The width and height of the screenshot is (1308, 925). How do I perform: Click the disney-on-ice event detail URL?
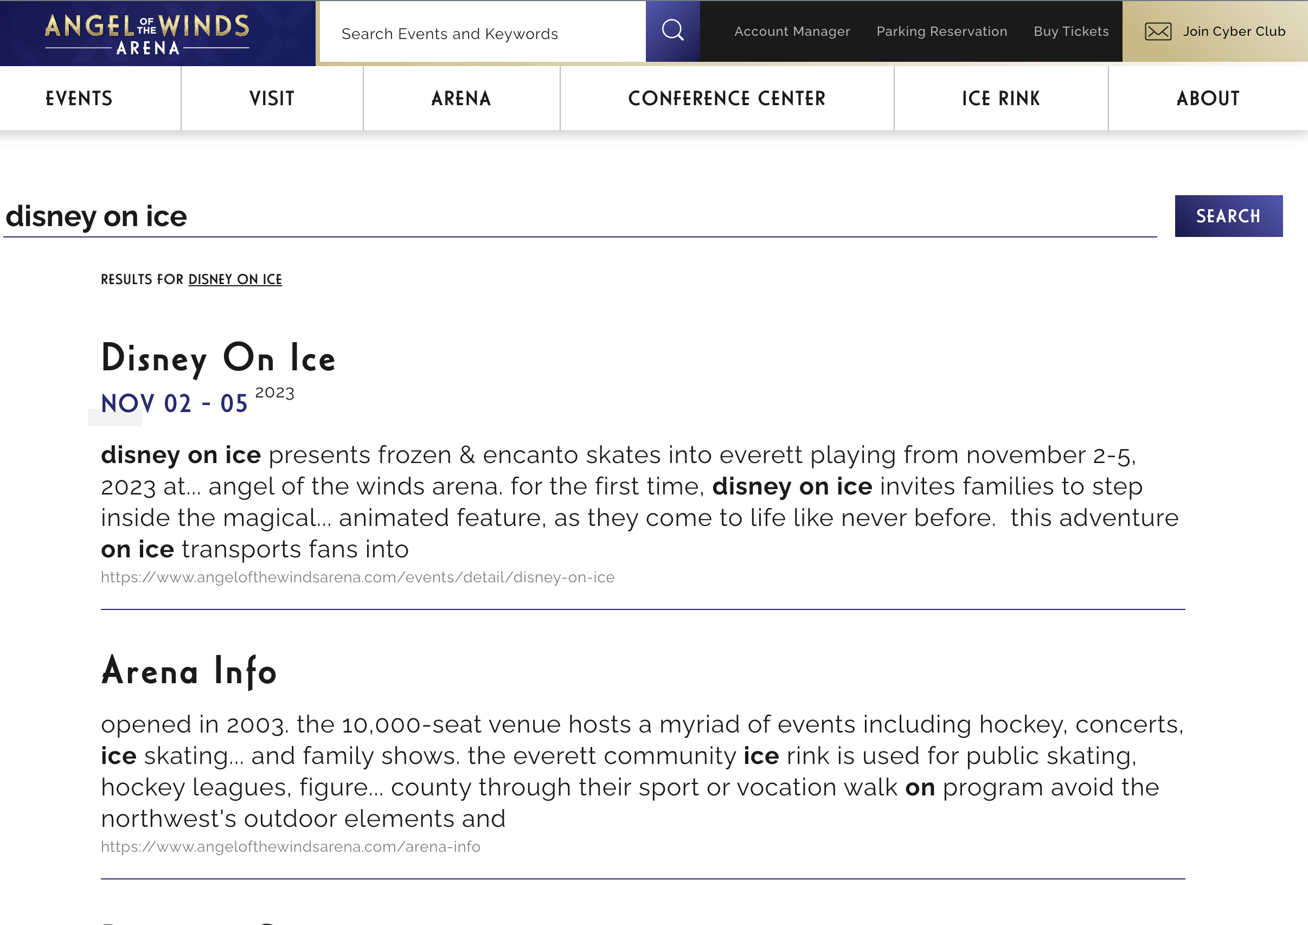point(358,577)
